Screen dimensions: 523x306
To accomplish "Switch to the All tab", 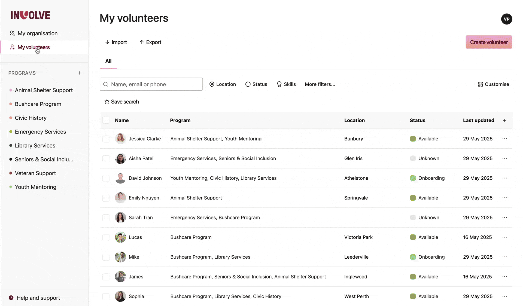I will coord(108,61).
